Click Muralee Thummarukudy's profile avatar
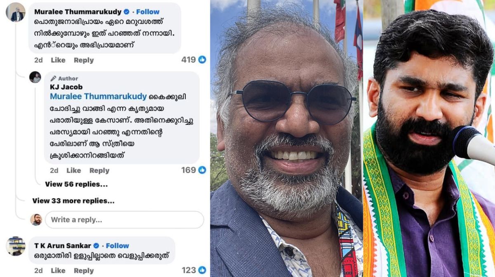Viewport: 495px width, 277px height. [x=16, y=12]
